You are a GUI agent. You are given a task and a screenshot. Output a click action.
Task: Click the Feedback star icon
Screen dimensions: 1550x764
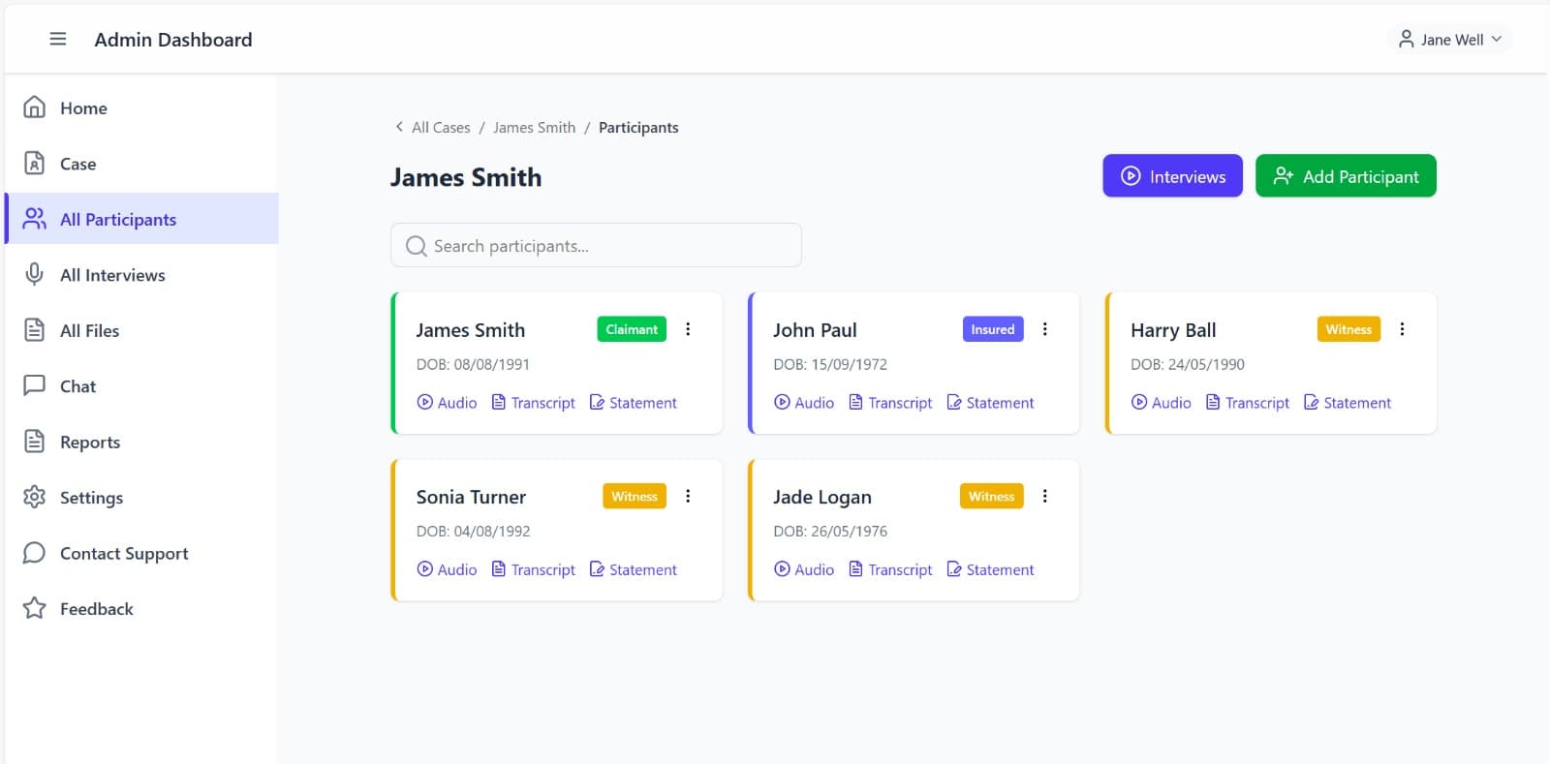pyautogui.click(x=34, y=608)
